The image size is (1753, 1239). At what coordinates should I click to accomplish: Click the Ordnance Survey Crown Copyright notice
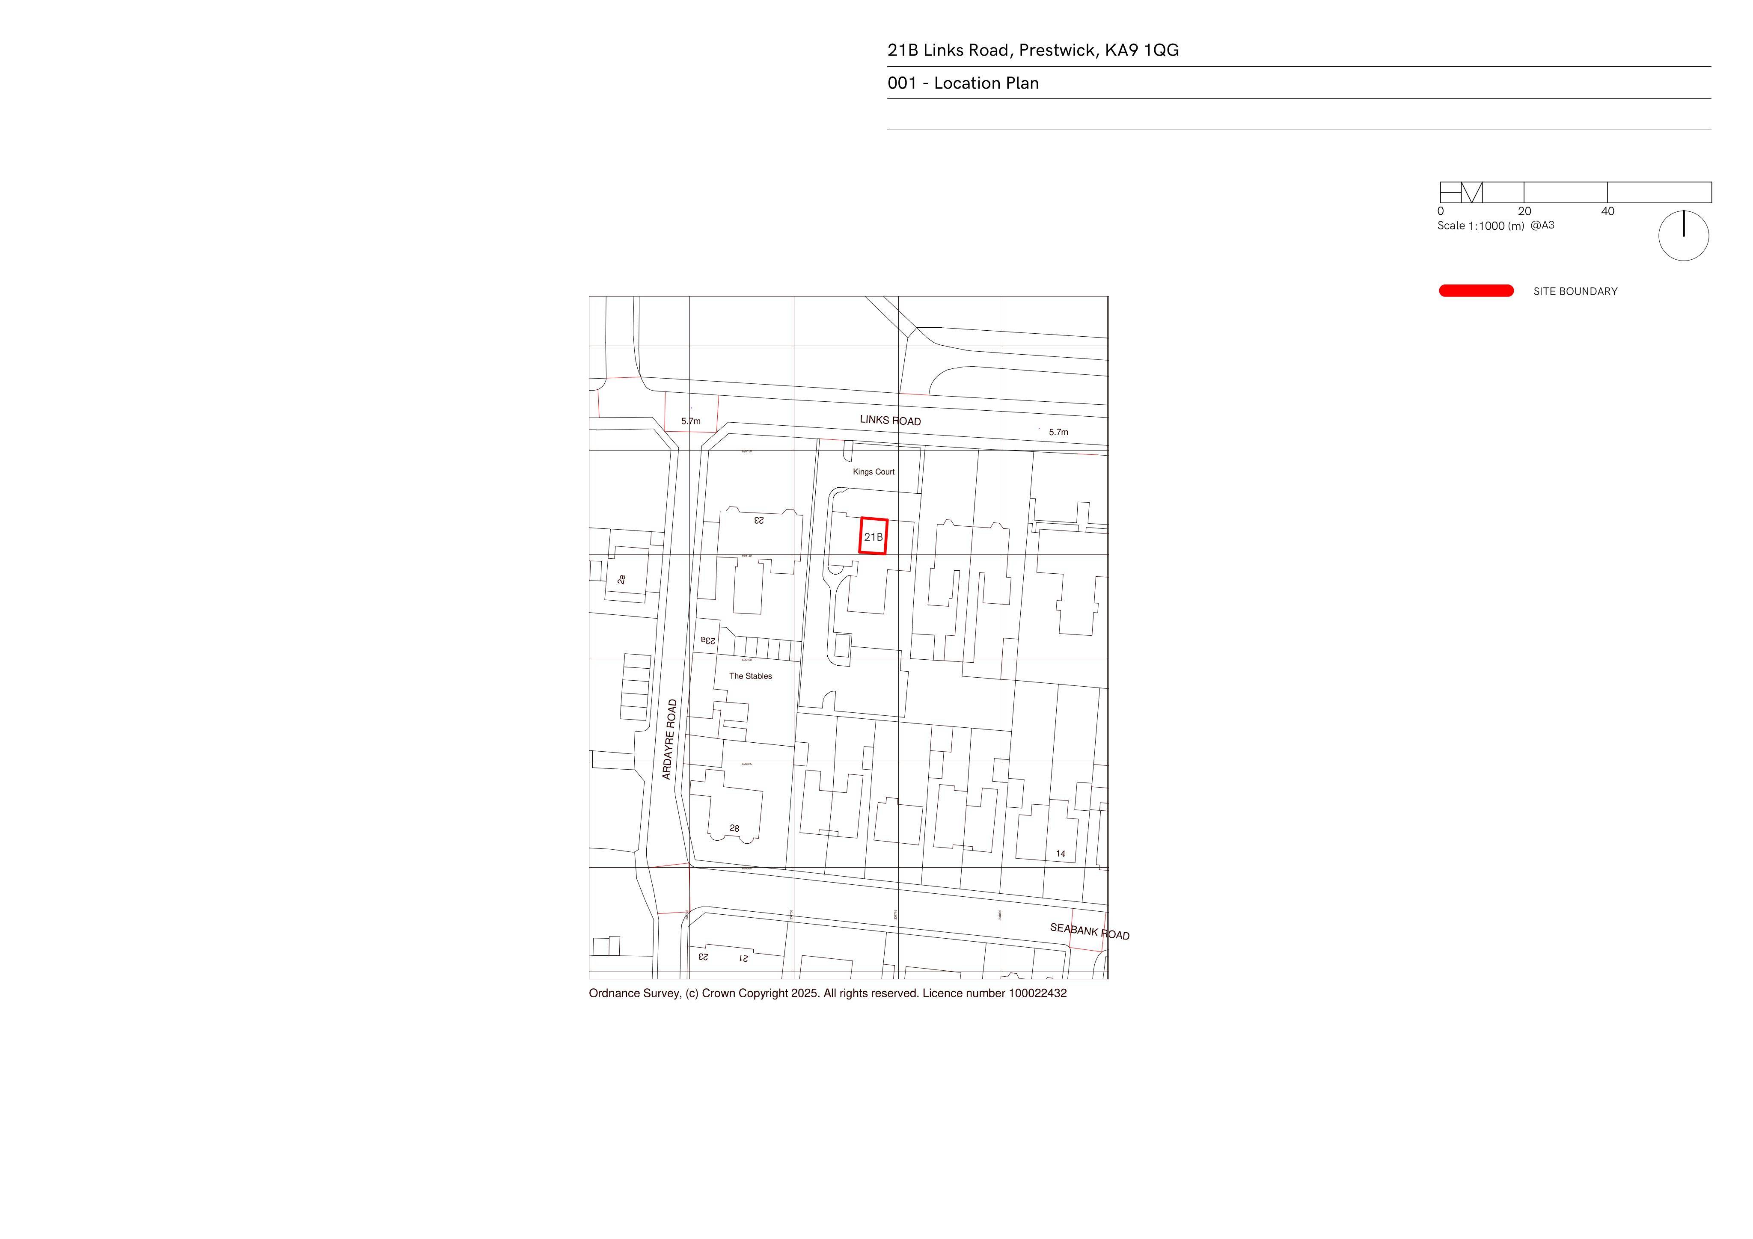click(x=828, y=993)
